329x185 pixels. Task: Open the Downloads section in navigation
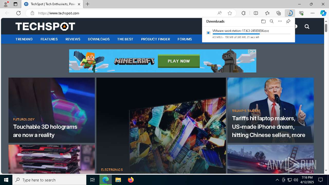point(99,39)
